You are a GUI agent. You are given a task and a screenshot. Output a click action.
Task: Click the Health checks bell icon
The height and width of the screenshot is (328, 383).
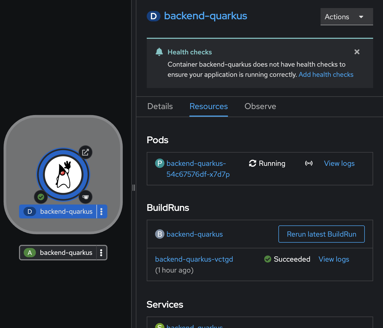(x=159, y=52)
